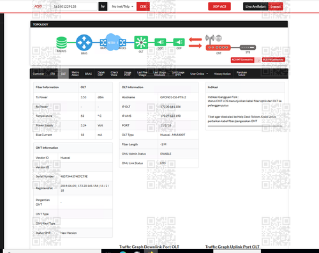Click the Tx Power value 3.53
319x253 pixels.
(84, 97)
